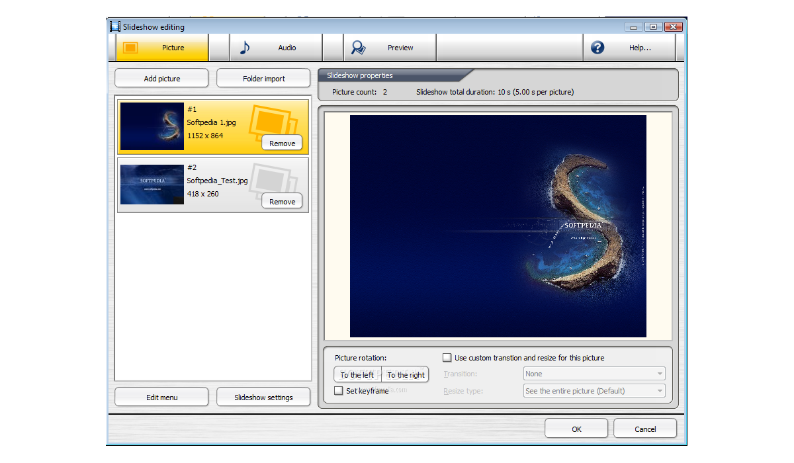794x463 pixels.
Task: Click the 1152 x 864 dimension text
Action: coord(205,136)
